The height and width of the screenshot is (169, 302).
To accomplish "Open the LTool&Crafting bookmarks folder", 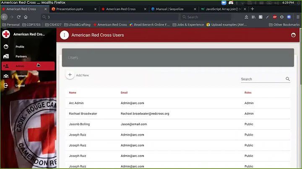I will [77, 25].
